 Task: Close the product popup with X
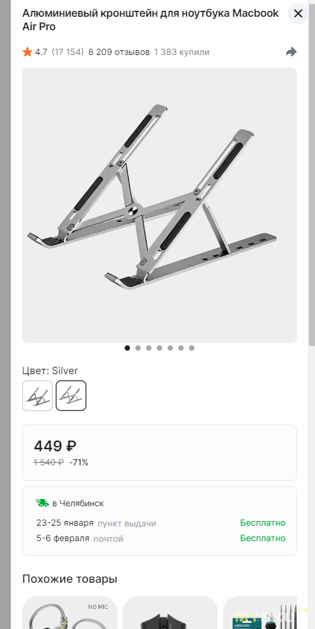tap(298, 13)
